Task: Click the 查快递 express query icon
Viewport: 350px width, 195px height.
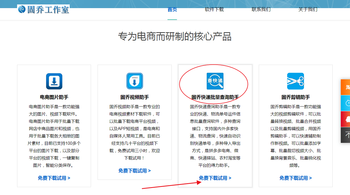Action: pos(215,81)
